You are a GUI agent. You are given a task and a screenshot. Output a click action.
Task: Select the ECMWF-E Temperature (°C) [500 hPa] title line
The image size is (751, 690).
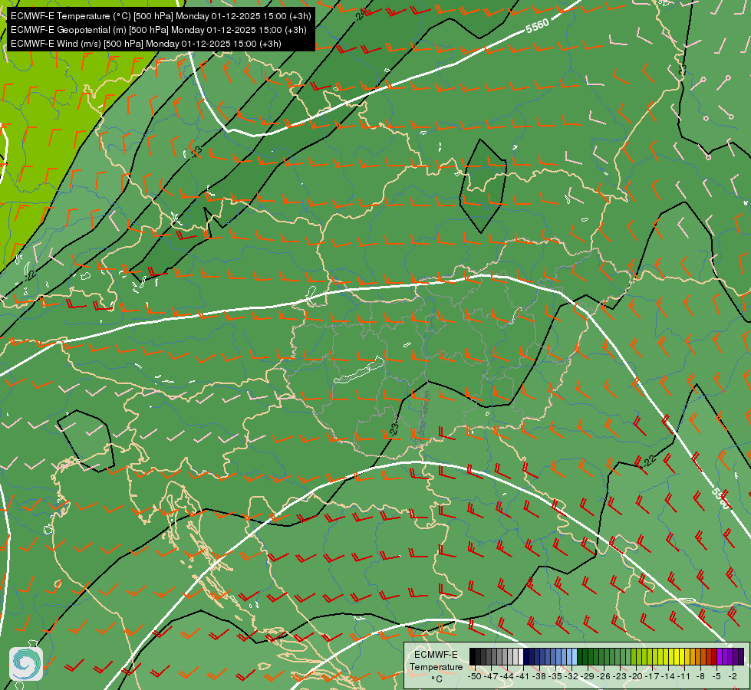point(161,16)
